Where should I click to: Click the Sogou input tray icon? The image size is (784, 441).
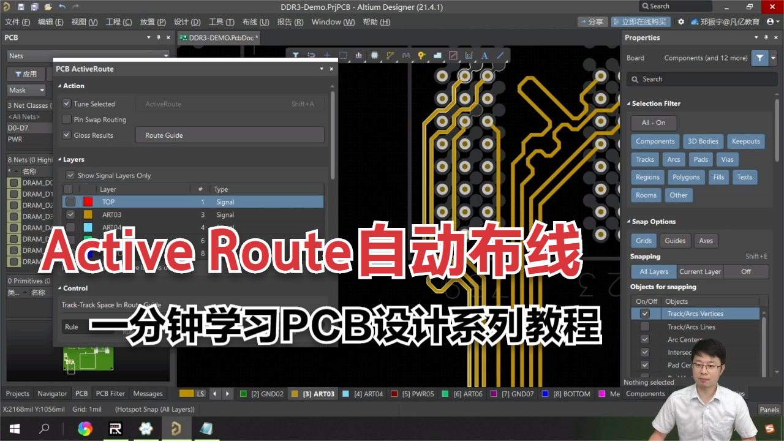click(770, 428)
